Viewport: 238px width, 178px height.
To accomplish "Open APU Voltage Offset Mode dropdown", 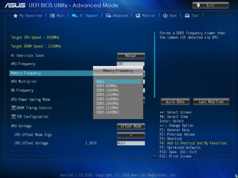I will click(x=131, y=126).
